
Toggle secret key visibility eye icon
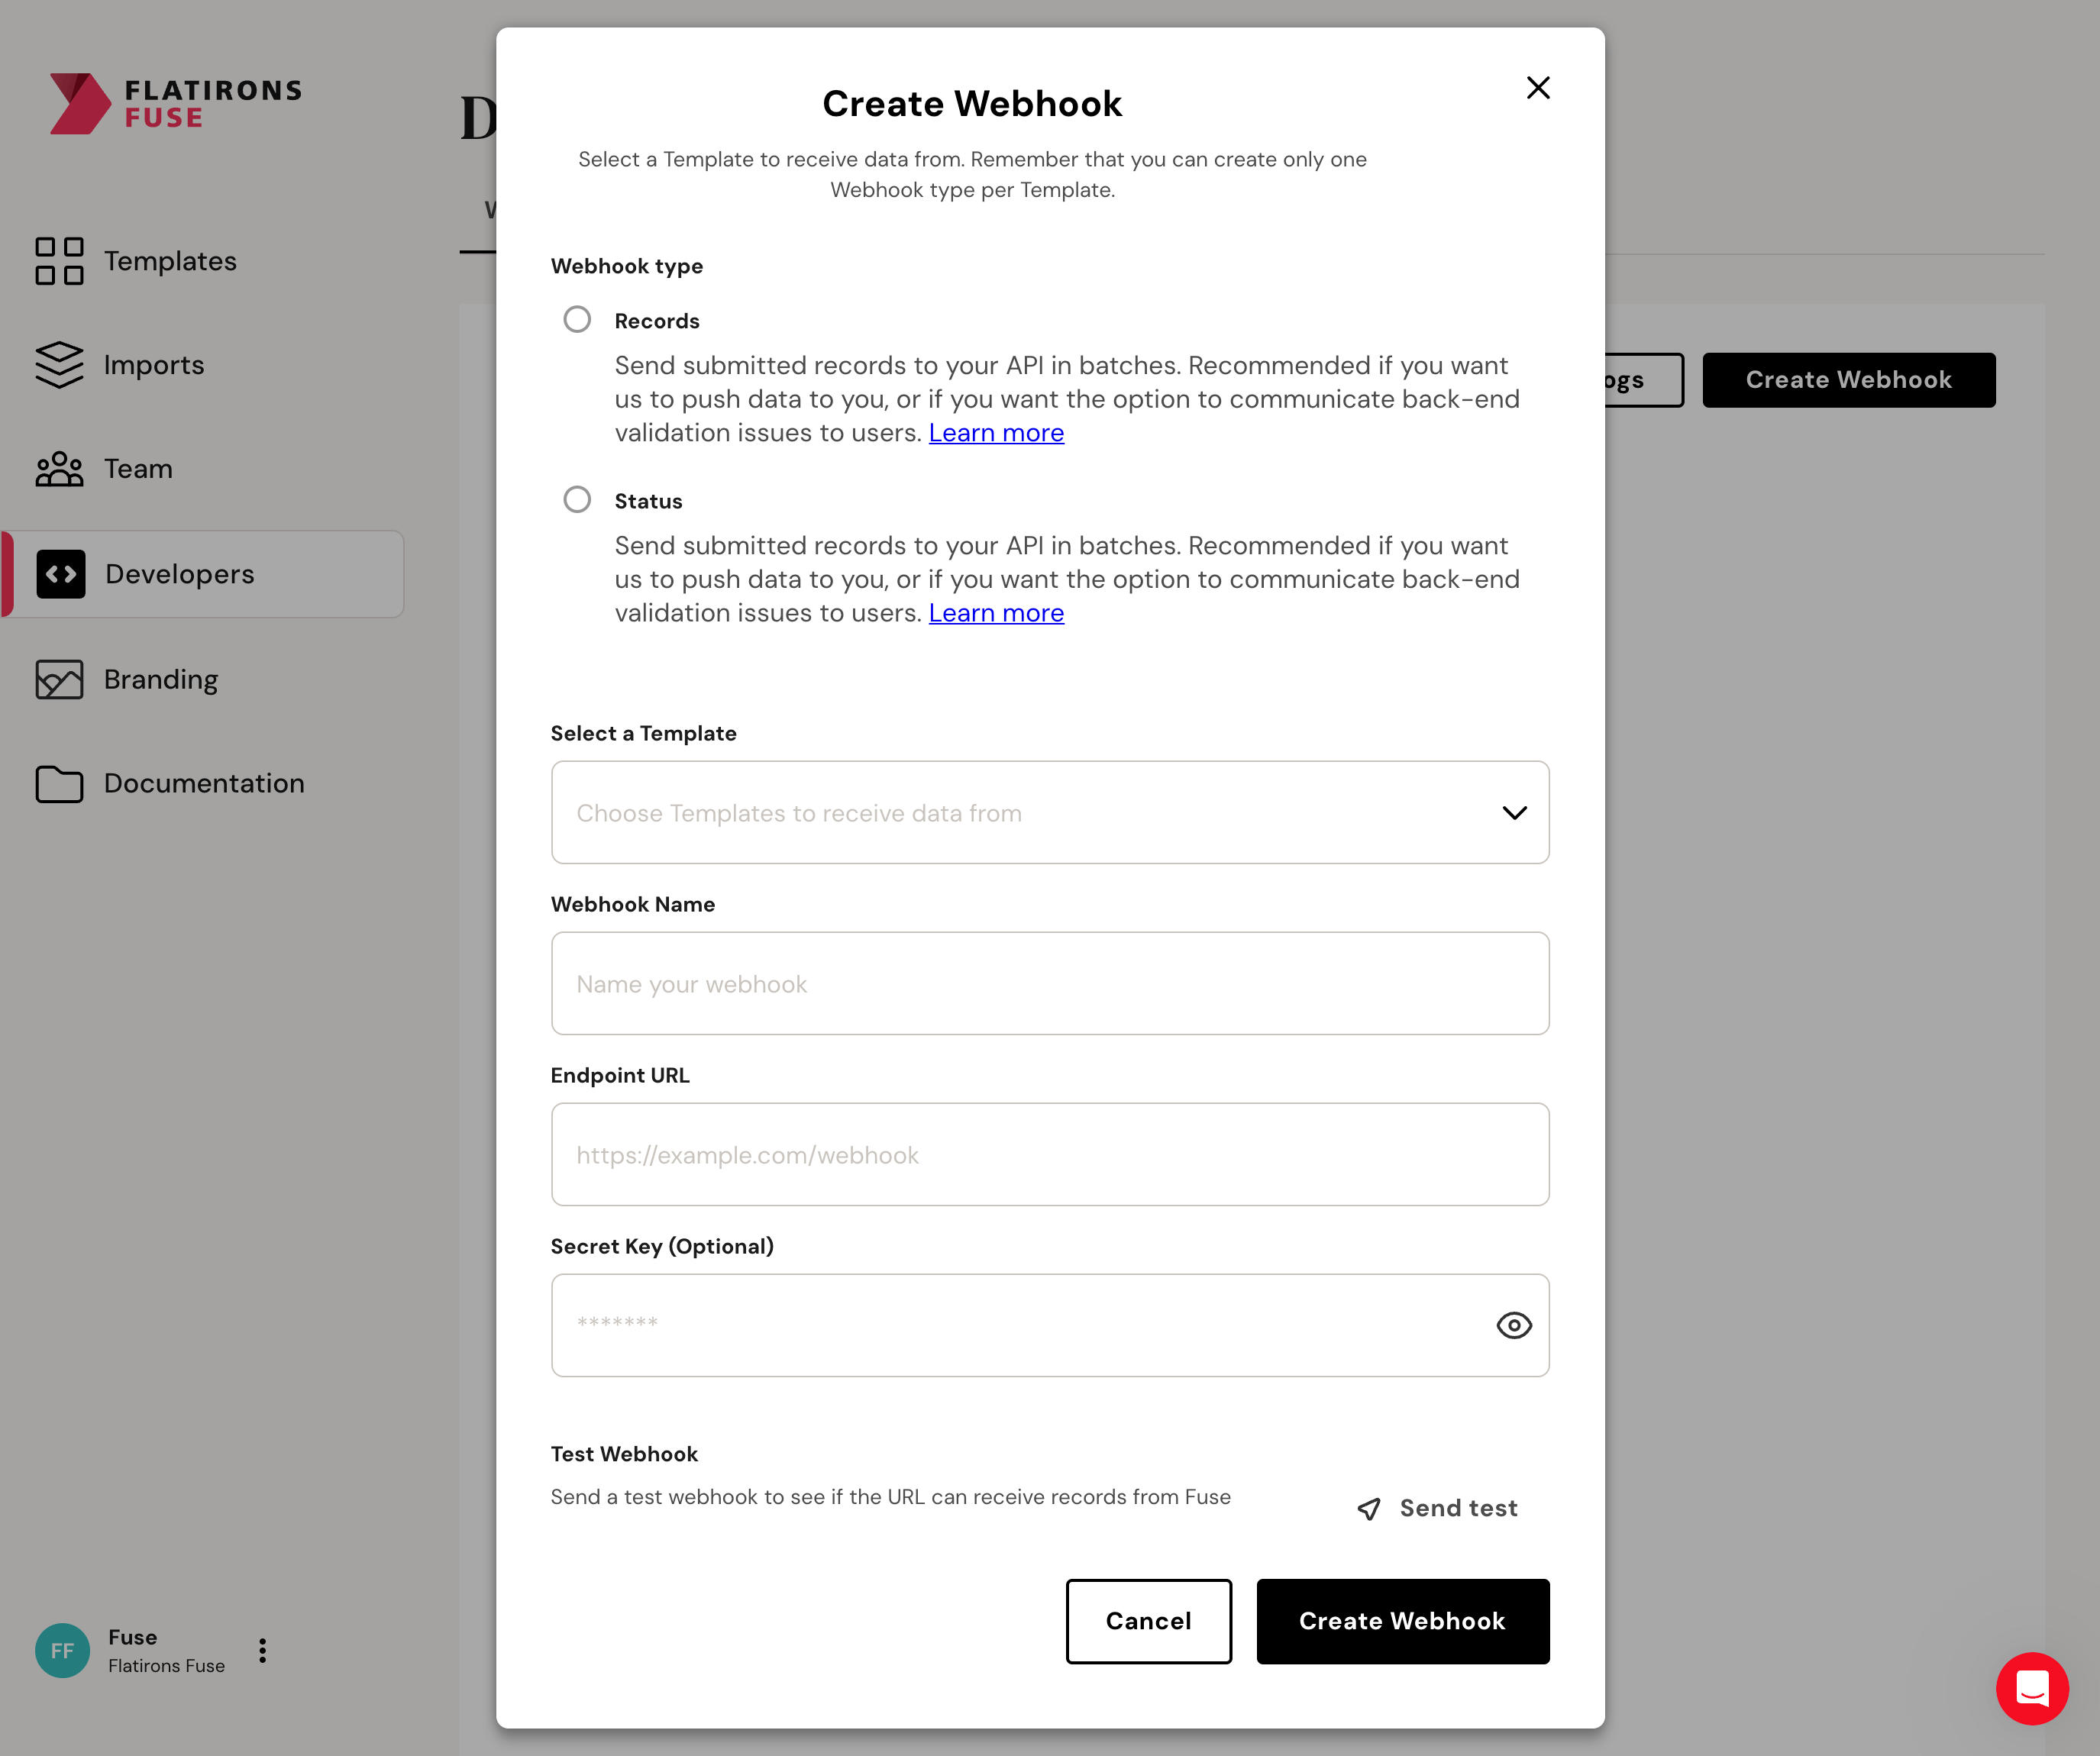[x=1514, y=1325]
